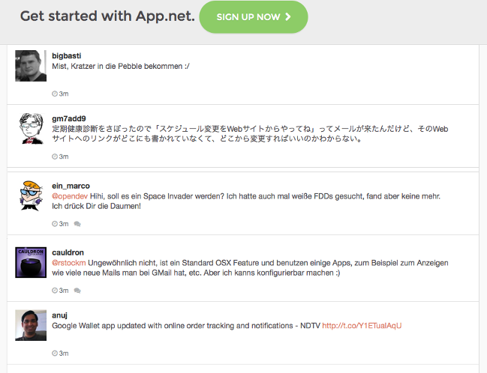Click the clock timestamp on bigbasti's post
This screenshot has height=373, width=487.
click(60, 94)
